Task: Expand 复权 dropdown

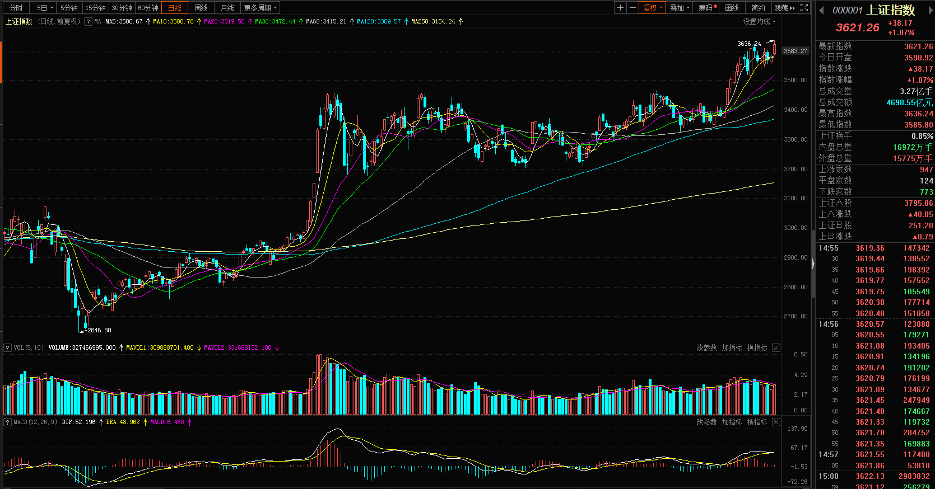Action: point(653,8)
